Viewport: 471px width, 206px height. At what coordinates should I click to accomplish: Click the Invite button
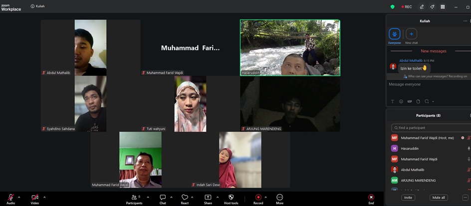coord(408,198)
